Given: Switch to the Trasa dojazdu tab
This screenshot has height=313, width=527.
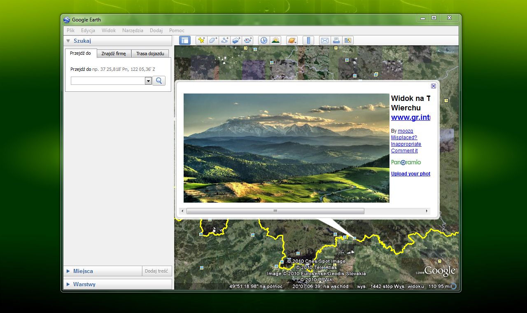Looking at the screenshot, I should tap(150, 54).
